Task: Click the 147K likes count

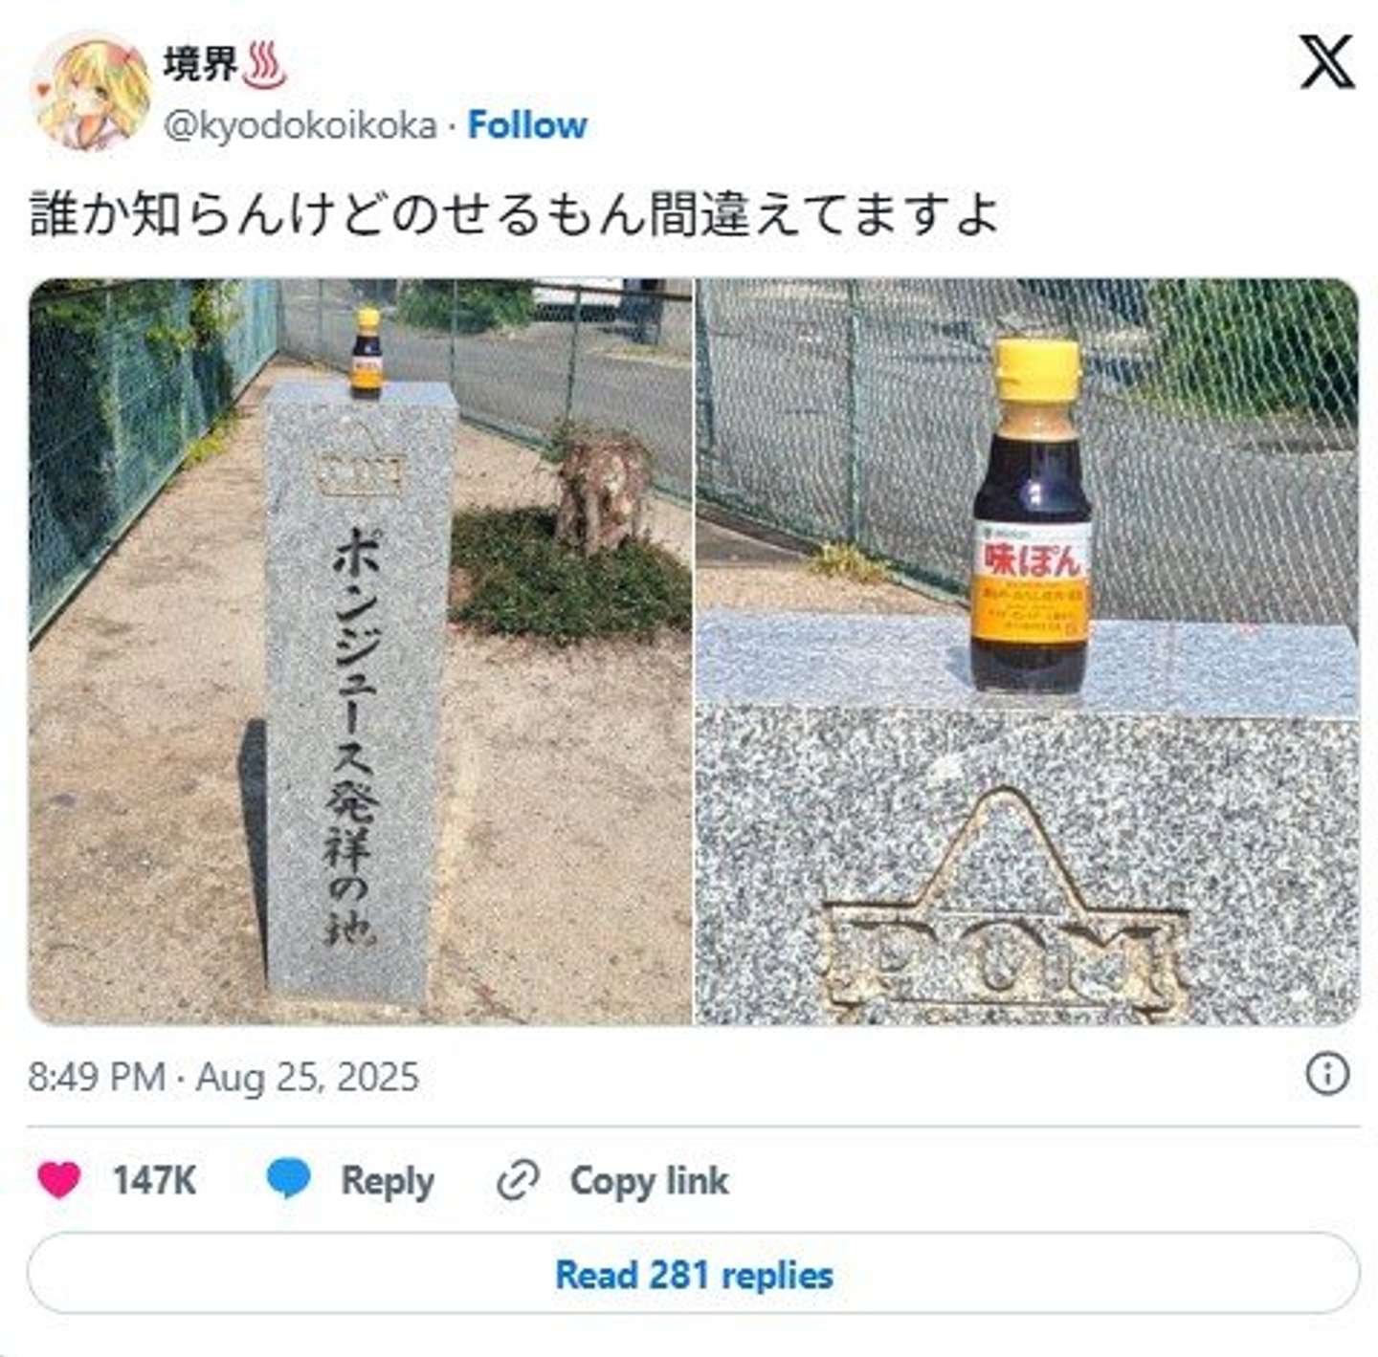Action: coord(155,1180)
